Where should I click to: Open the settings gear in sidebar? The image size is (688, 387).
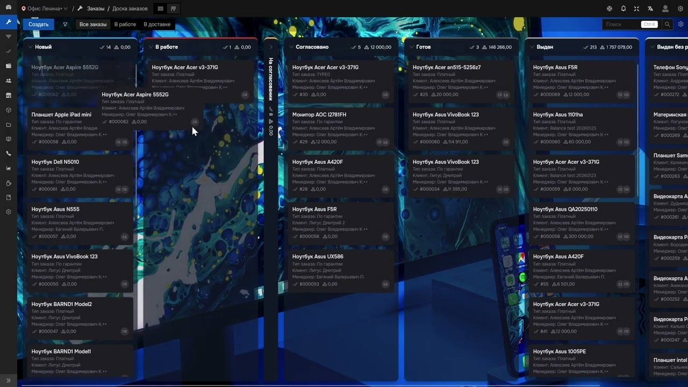pyautogui.click(x=8, y=212)
